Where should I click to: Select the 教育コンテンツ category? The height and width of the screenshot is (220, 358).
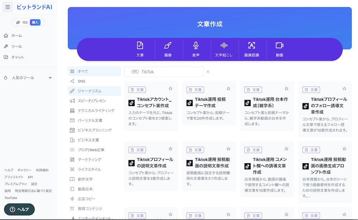click(x=94, y=209)
